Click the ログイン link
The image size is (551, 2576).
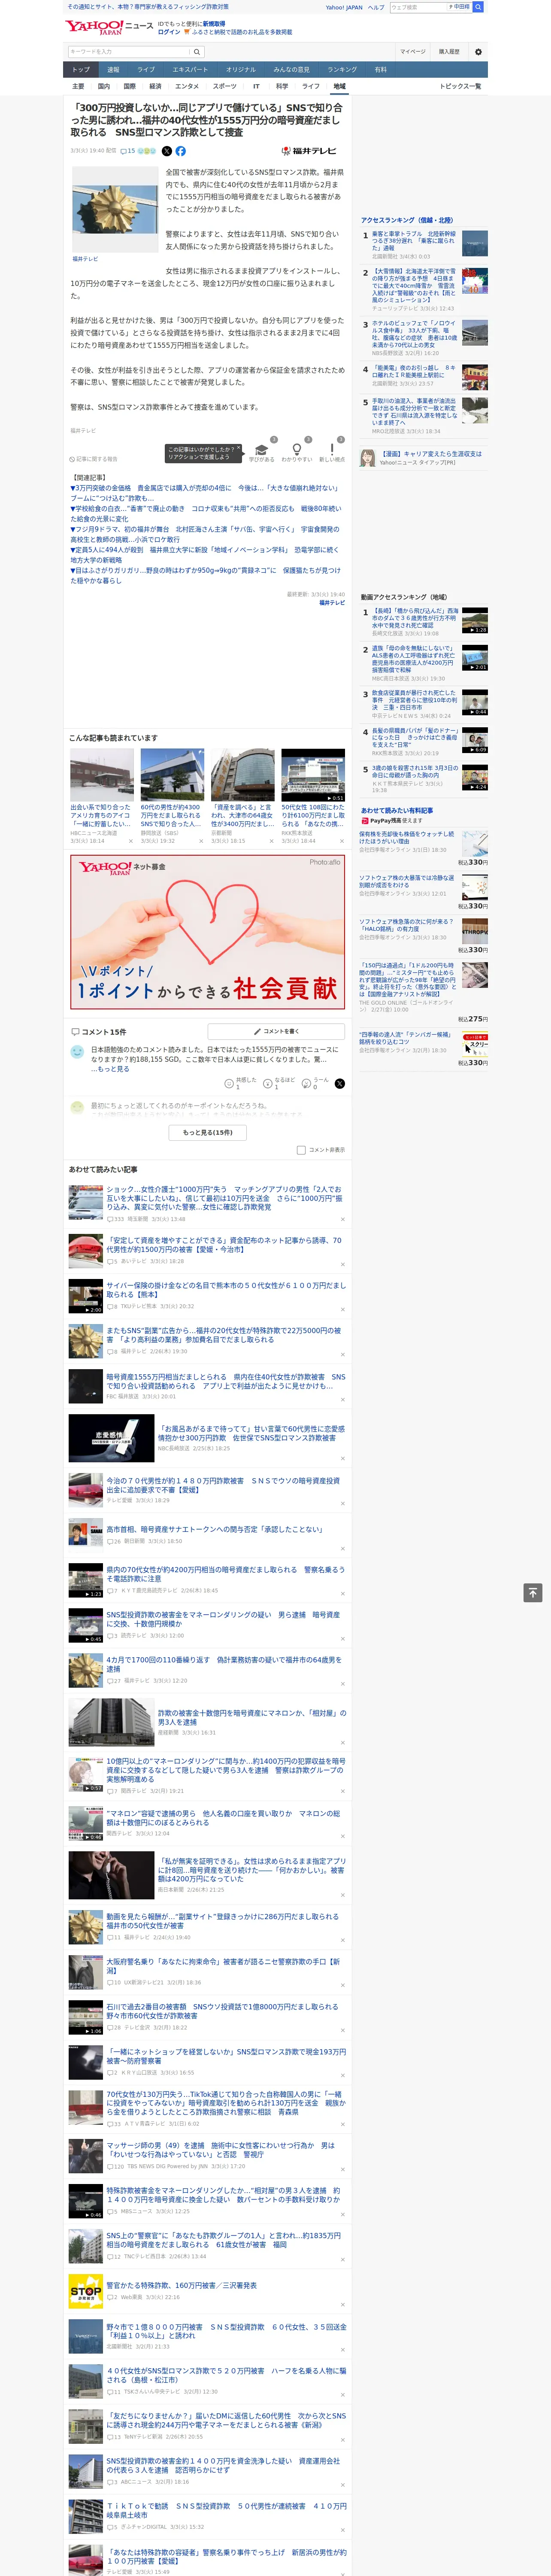[x=169, y=32]
